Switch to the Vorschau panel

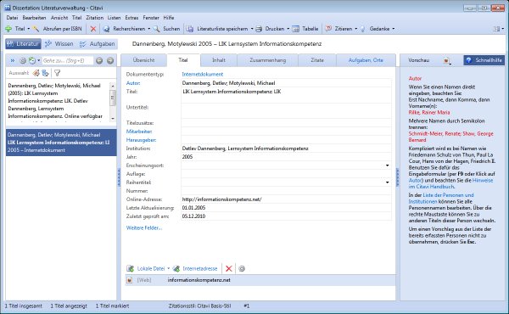click(419, 60)
